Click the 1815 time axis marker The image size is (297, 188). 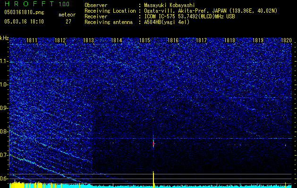coord(144,40)
